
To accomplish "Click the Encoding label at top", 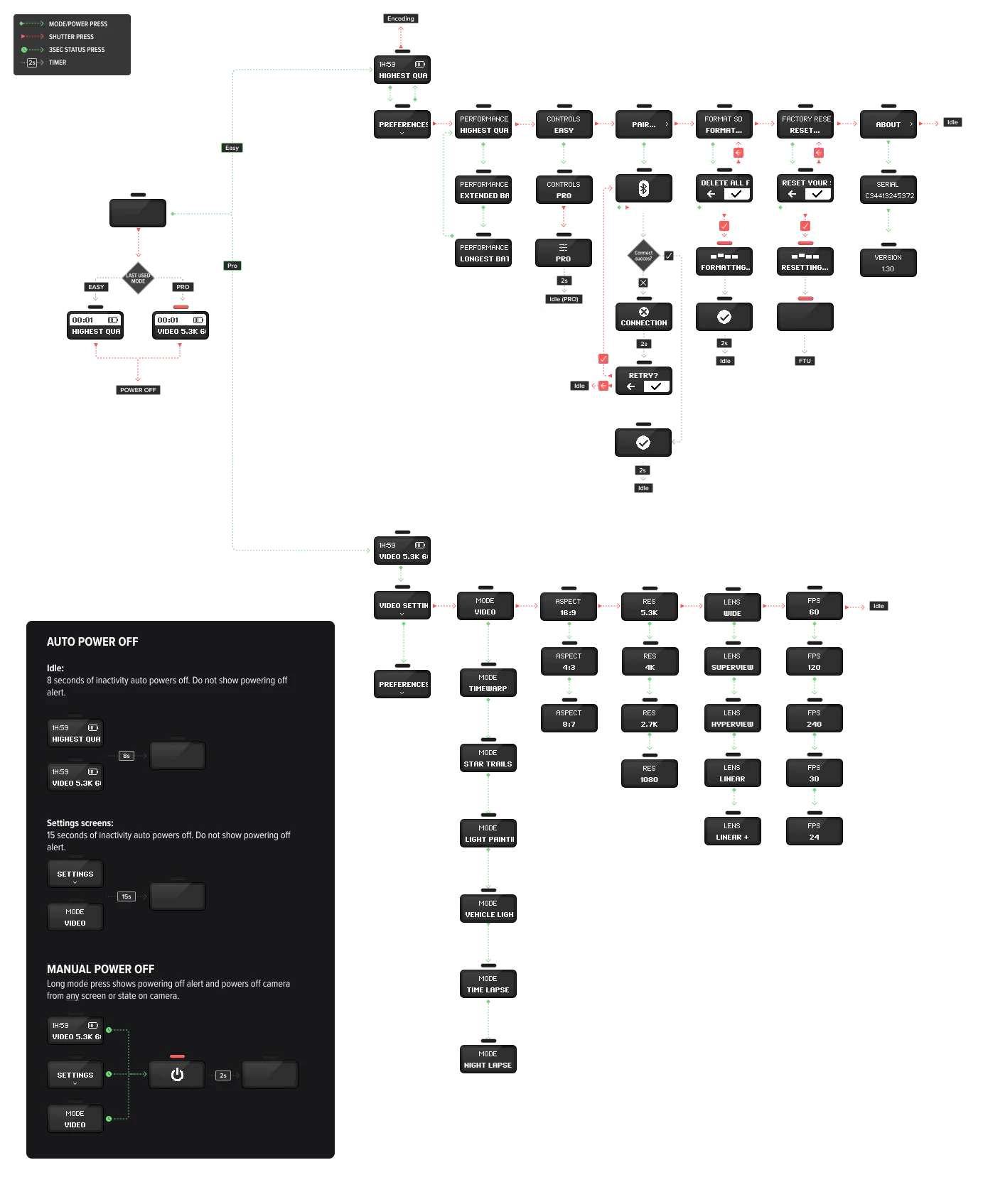I will 401,18.
